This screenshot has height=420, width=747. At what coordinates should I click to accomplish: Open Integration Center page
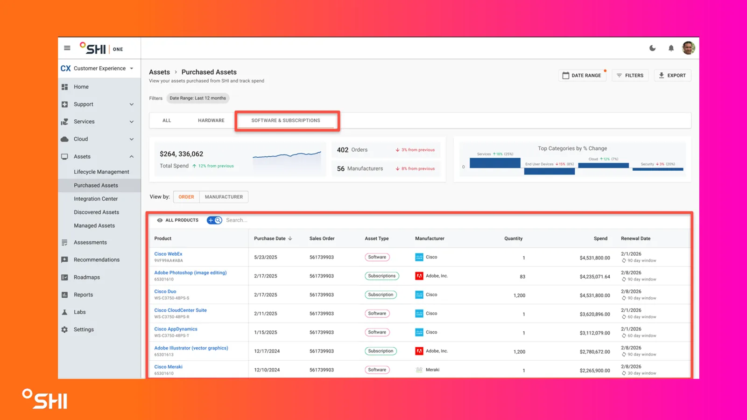click(x=96, y=199)
